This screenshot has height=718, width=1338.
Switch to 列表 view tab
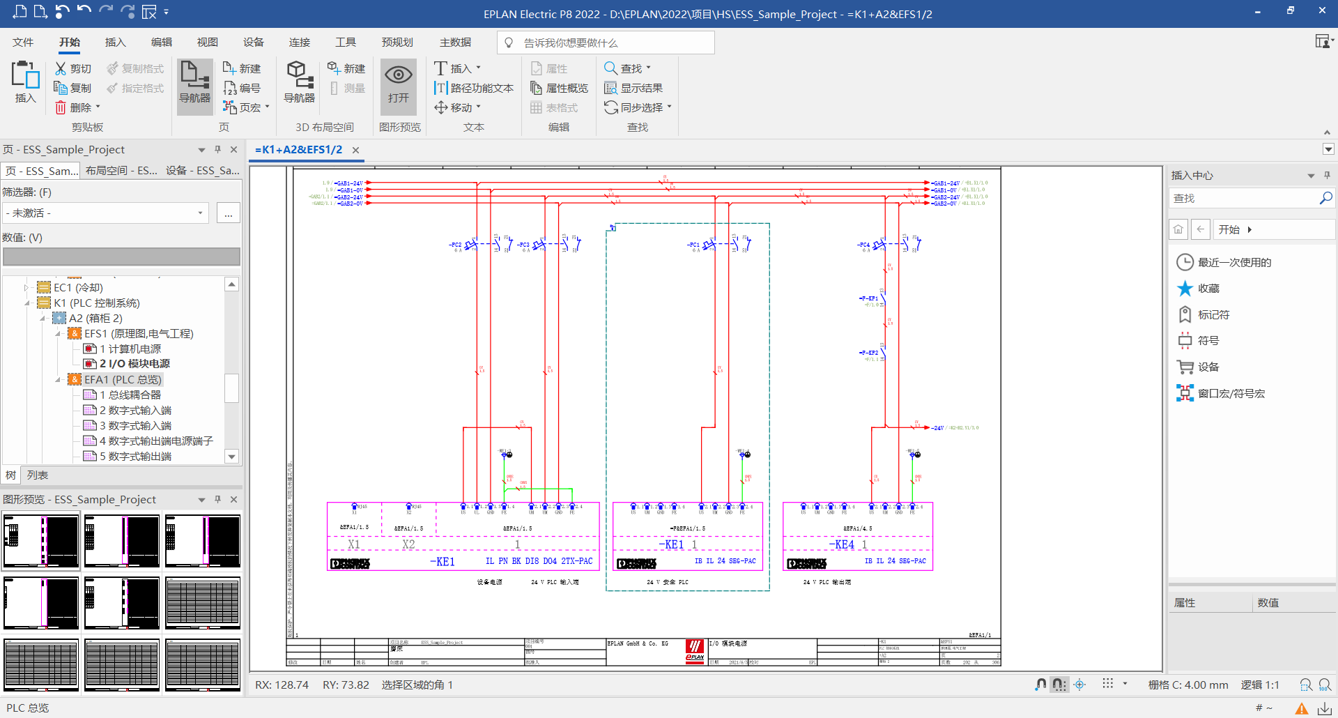38,475
